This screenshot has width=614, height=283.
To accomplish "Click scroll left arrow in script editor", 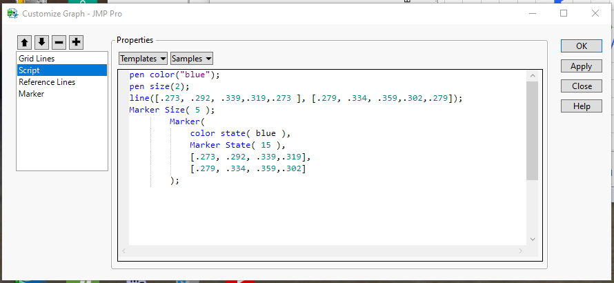I will (123, 251).
